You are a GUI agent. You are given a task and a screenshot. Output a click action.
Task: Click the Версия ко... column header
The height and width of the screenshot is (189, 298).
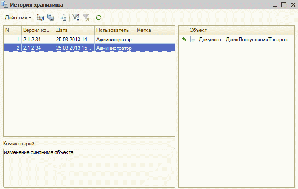(x=38, y=30)
